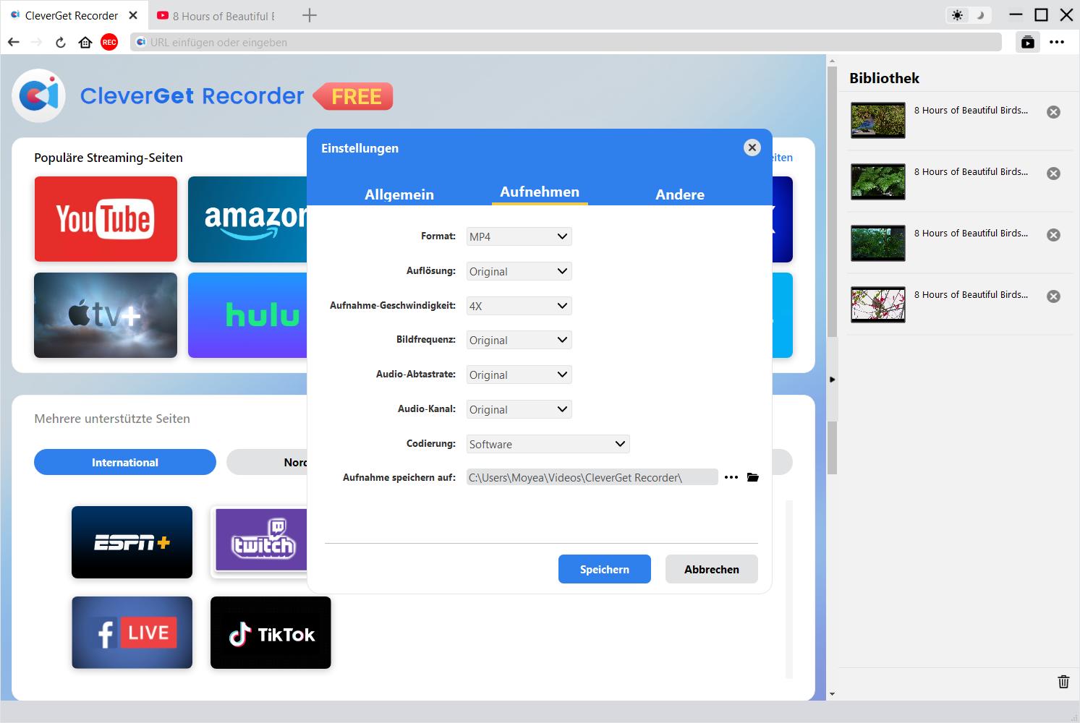Screen dimensions: 1080x723
Task: Expand the Audio-Abtastrate dropdown
Action: coord(519,375)
